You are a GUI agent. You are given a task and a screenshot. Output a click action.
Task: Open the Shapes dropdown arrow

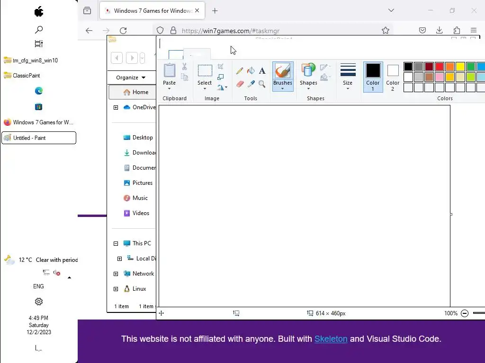(x=308, y=89)
